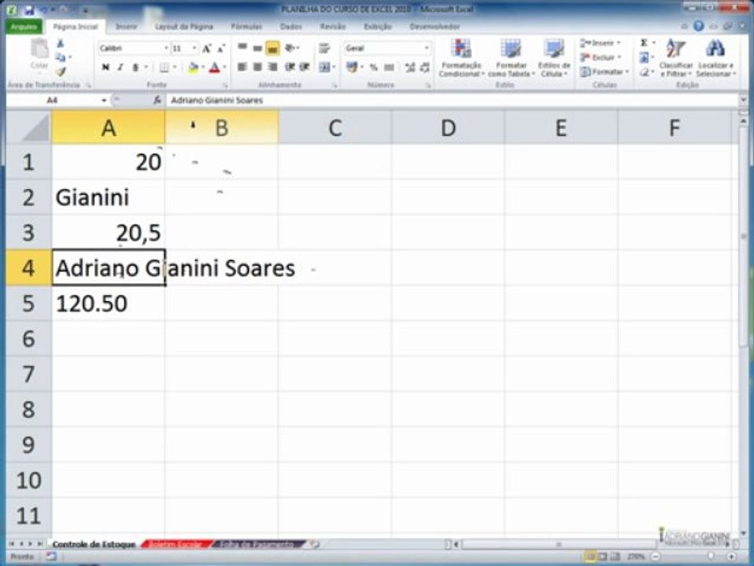Open the borders dropdown arrow
Image resolution: width=754 pixels, height=566 pixels.
coord(174,68)
